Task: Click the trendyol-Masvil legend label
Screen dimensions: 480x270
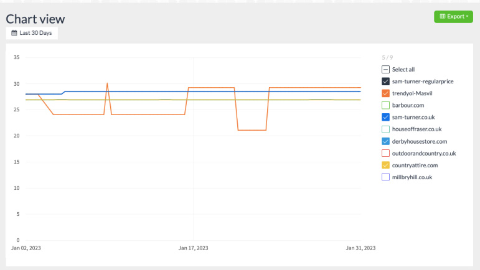Action: 413,93
